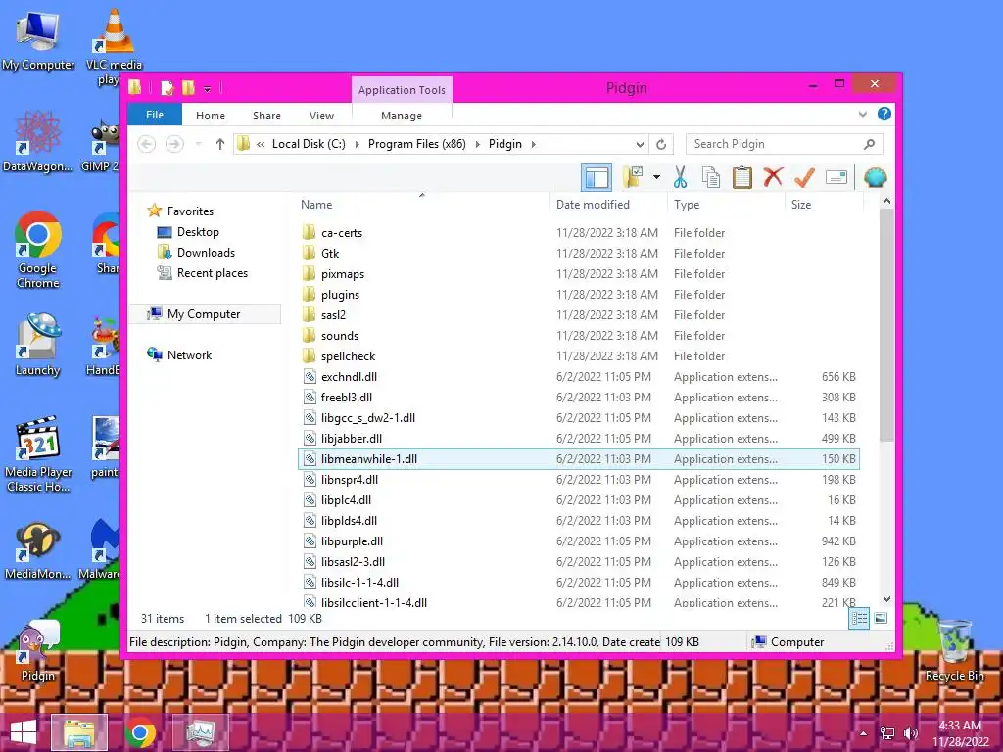The height and width of the screenshot is (752, 1003).
Task: Select Recent places in navigation pane
Action: pyautogui.click(x=212, y=273)
